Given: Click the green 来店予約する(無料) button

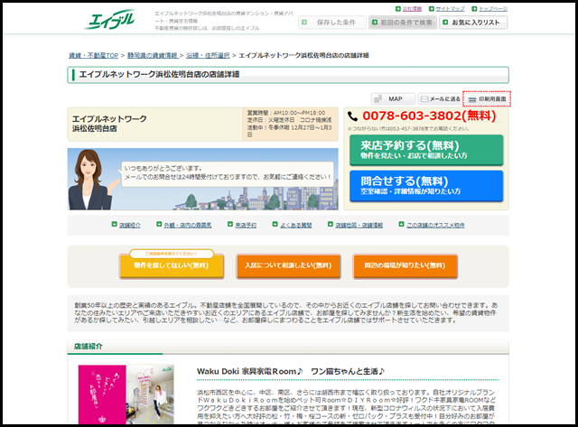Looking at the screenshot, I should tap(426, 150).
